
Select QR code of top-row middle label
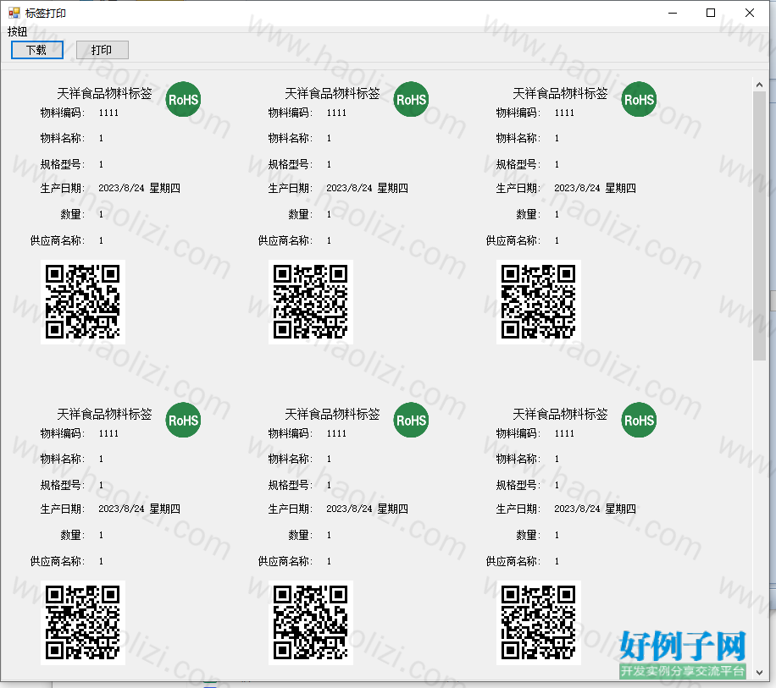[311, 302]
